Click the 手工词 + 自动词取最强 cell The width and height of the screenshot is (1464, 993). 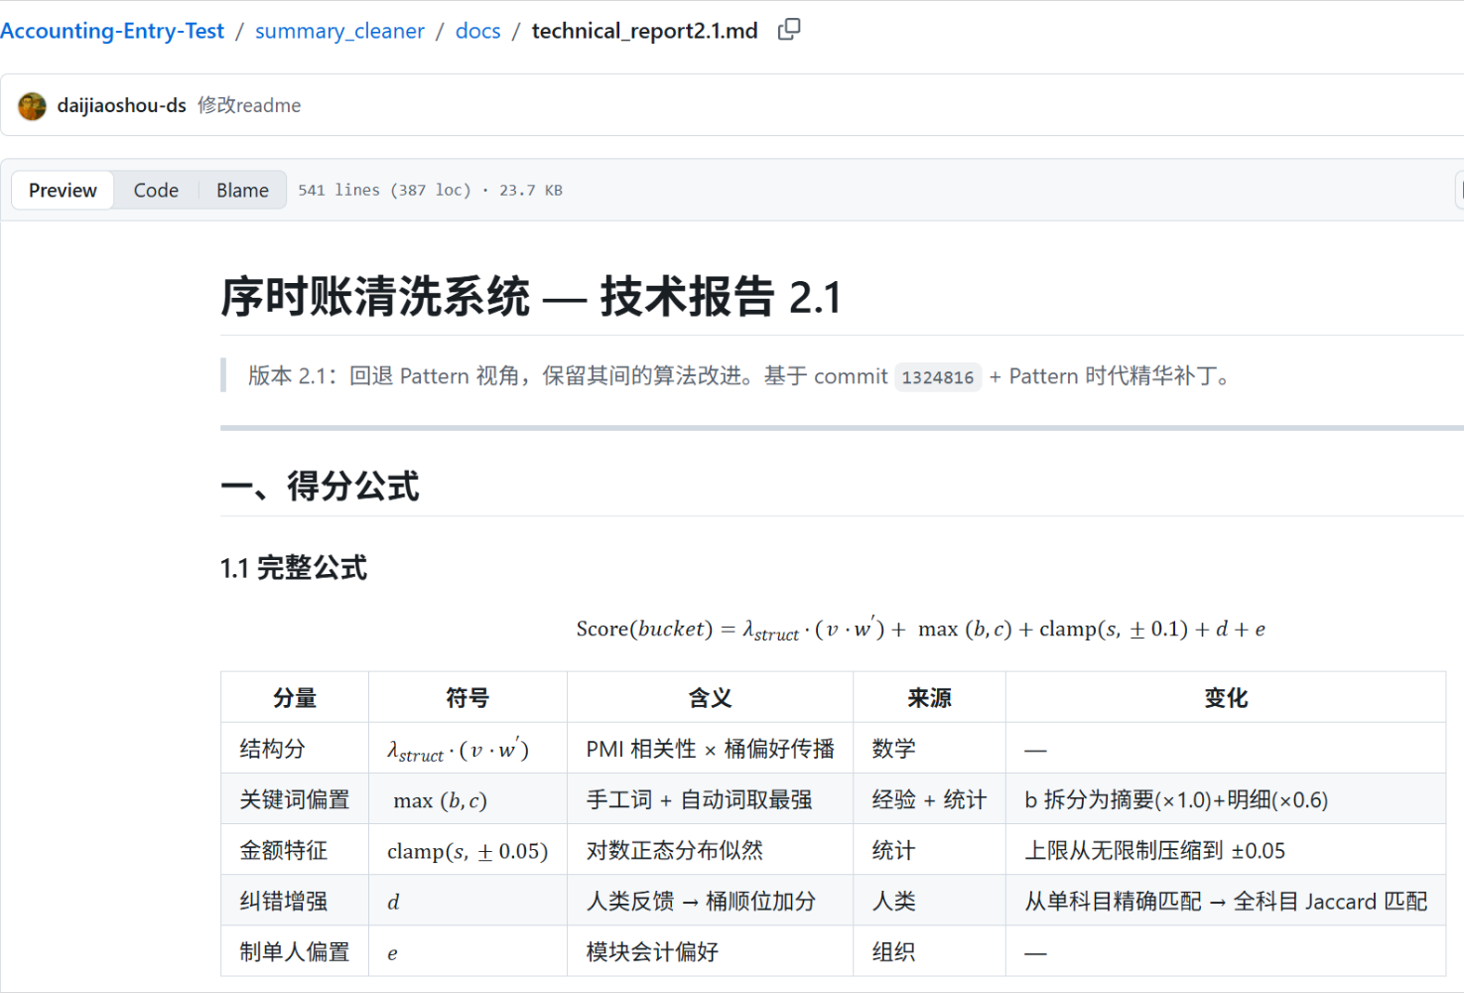tap(710, 799)
